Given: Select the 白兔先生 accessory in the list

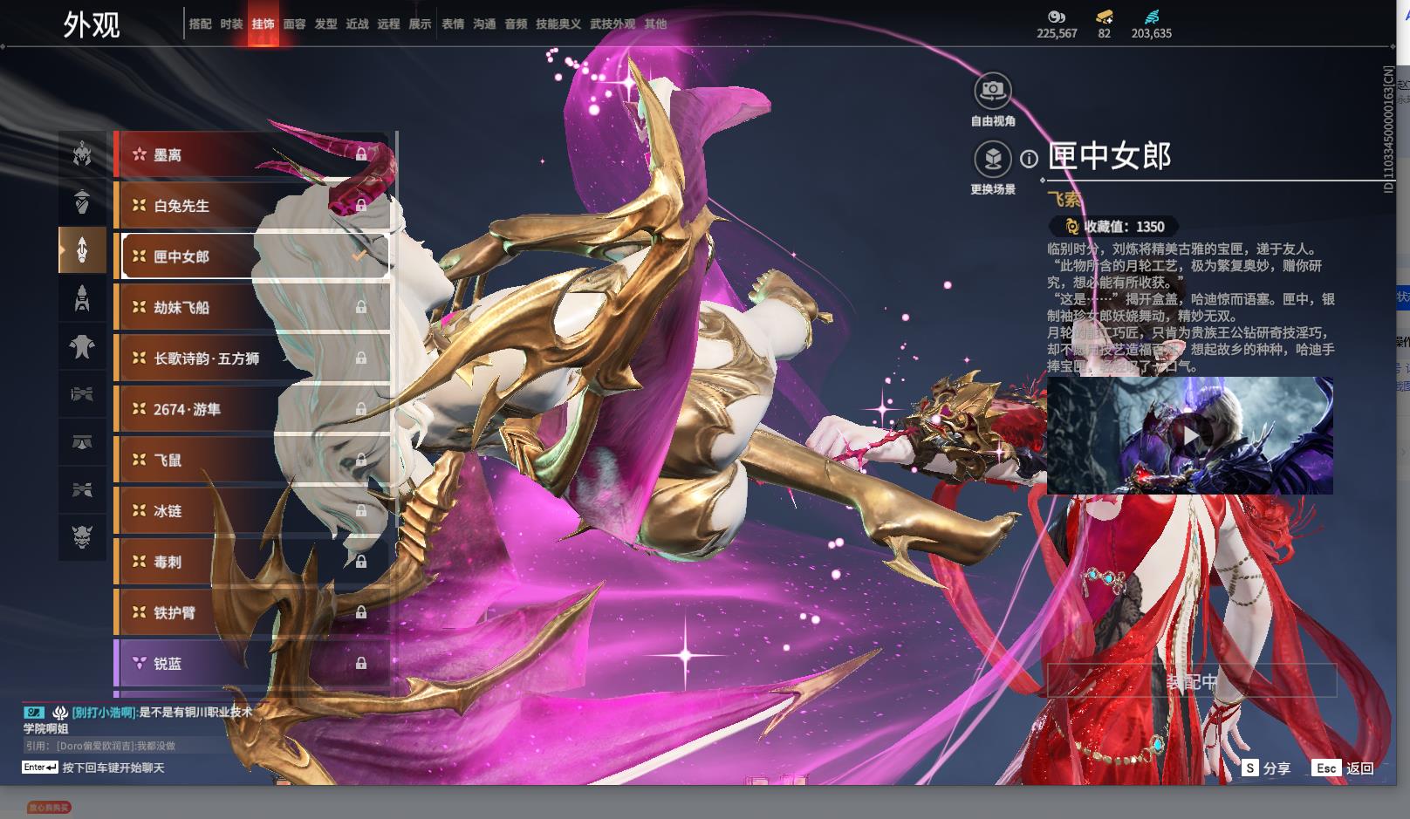Looking at the screenshot, I should point(251,206).
